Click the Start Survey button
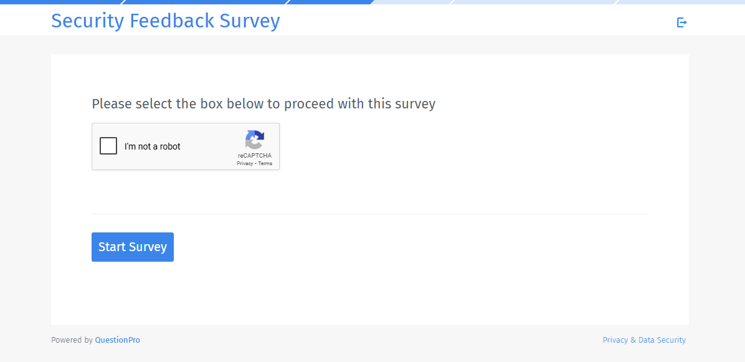745x362 pixels. [x=132, y=247]
